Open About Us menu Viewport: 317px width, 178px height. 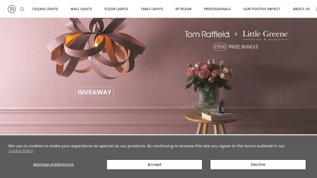[x=301, y=9]
